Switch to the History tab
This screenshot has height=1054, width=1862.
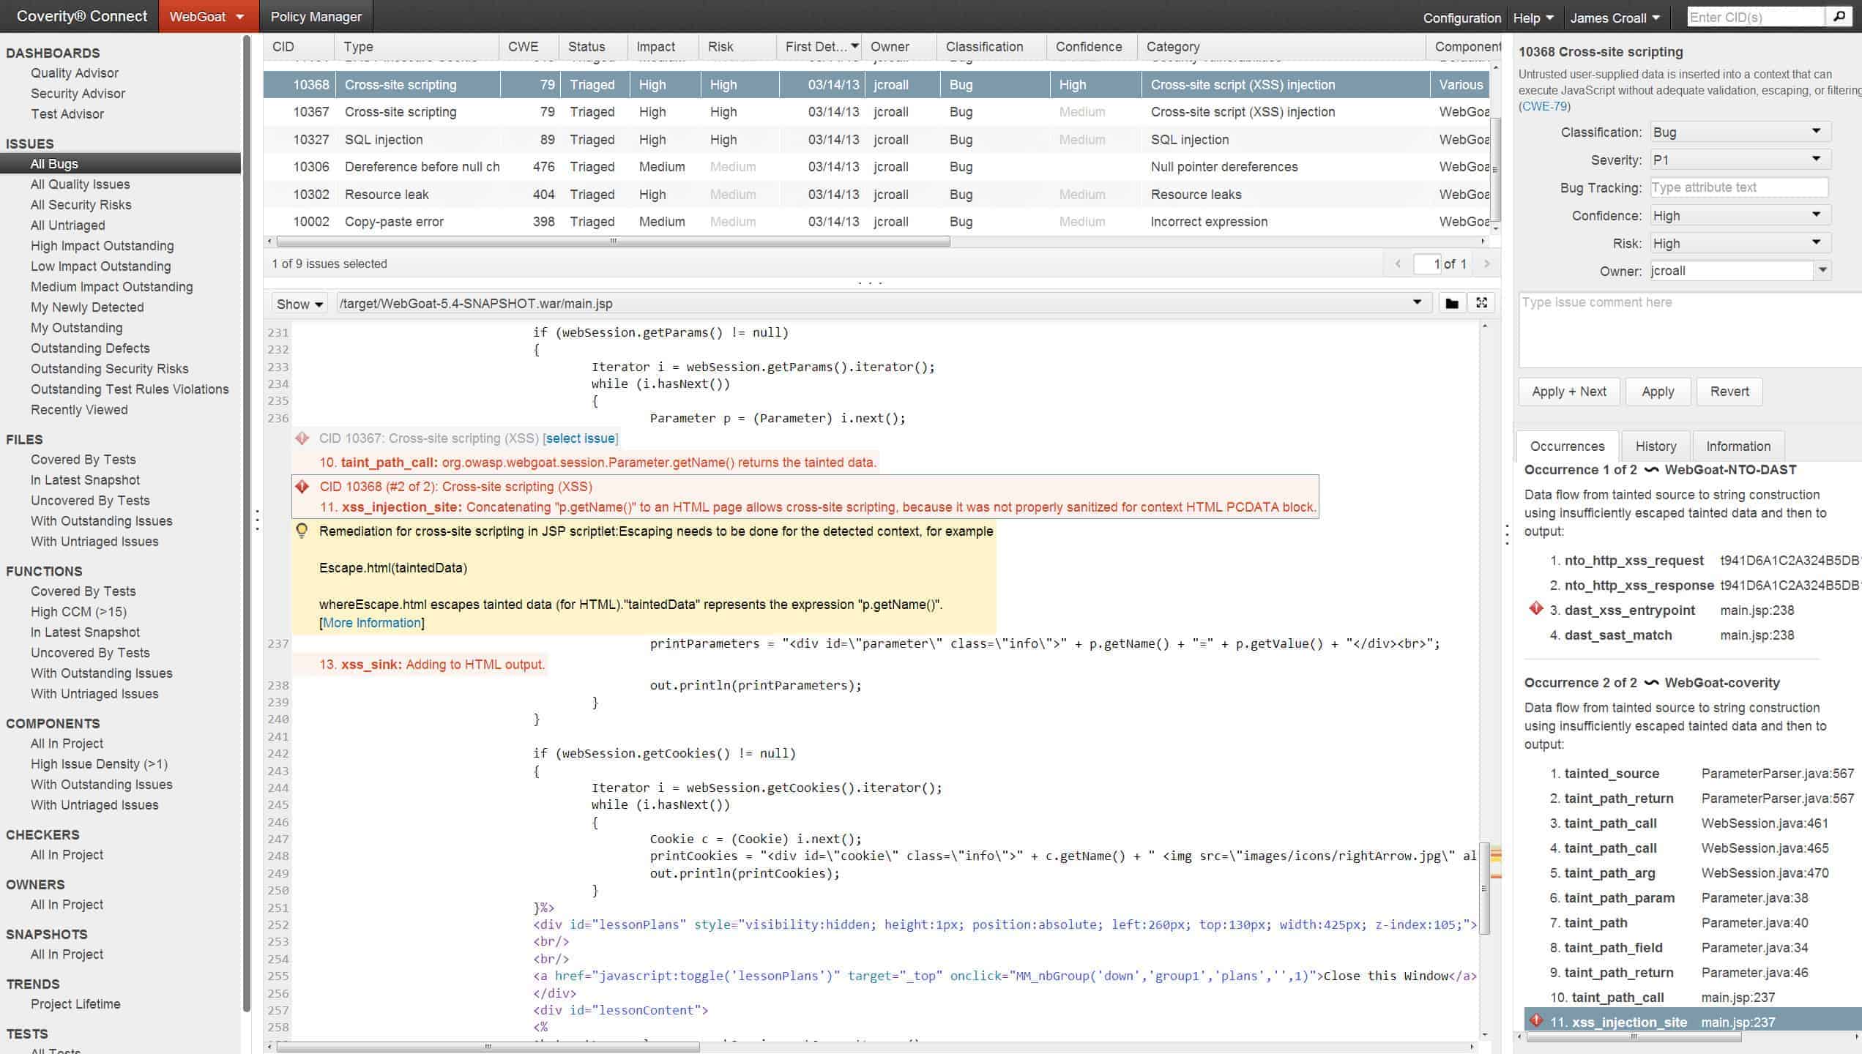point(1656,446)
